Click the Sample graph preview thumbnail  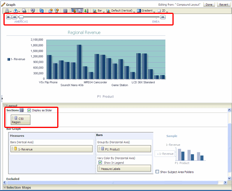click(x=181, y=154)
